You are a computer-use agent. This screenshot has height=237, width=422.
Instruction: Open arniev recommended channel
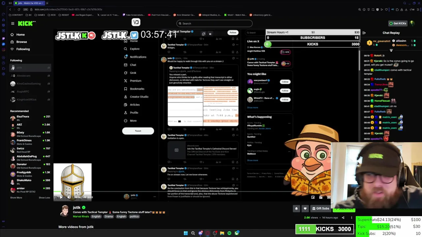(x=30, y=190)
